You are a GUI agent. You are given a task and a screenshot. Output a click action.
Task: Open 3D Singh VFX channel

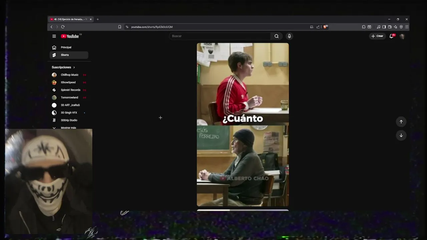(69, 113)
